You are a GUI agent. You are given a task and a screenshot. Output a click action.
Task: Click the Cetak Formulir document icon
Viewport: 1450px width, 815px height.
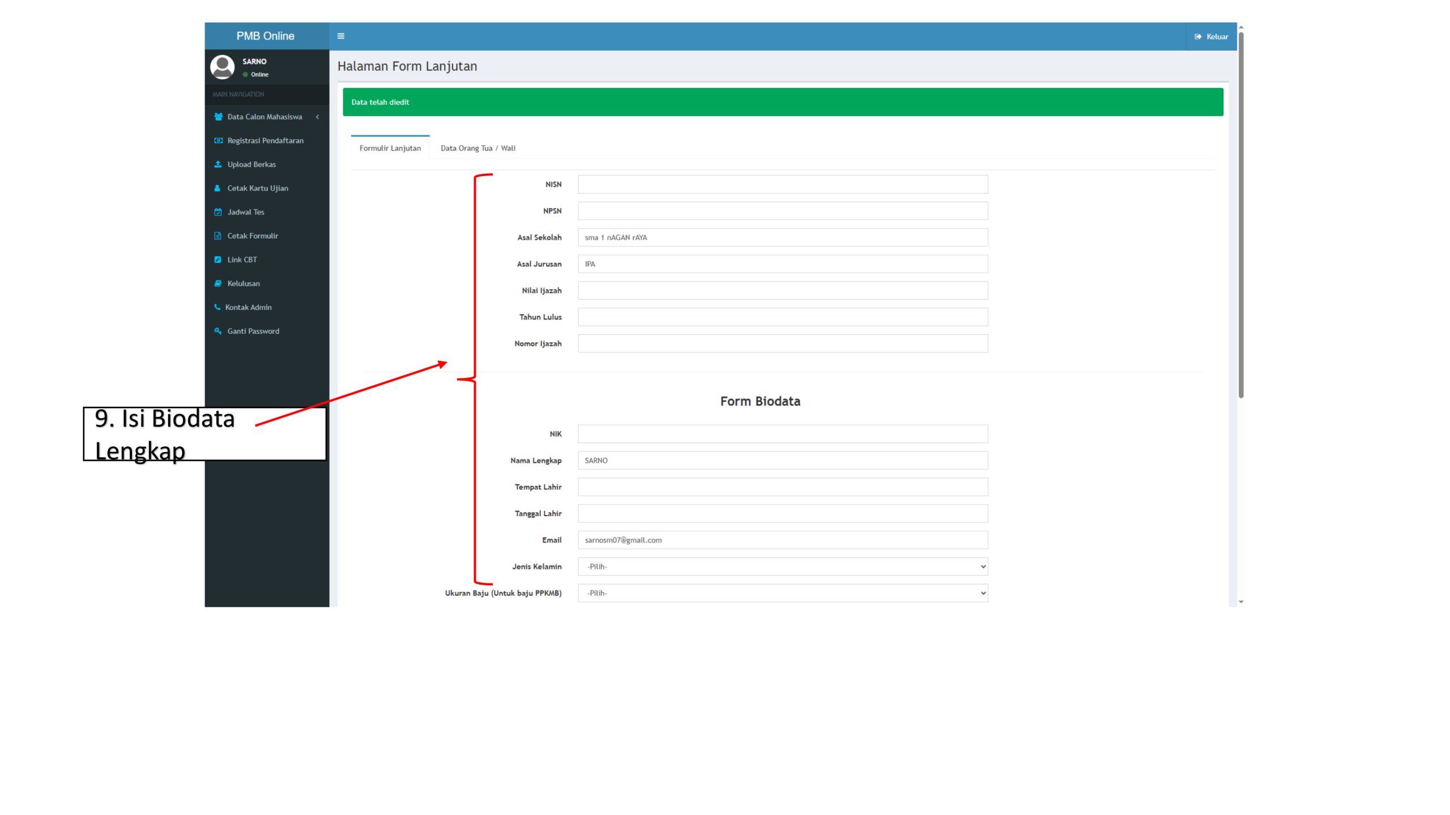click(x=218, y=235)
